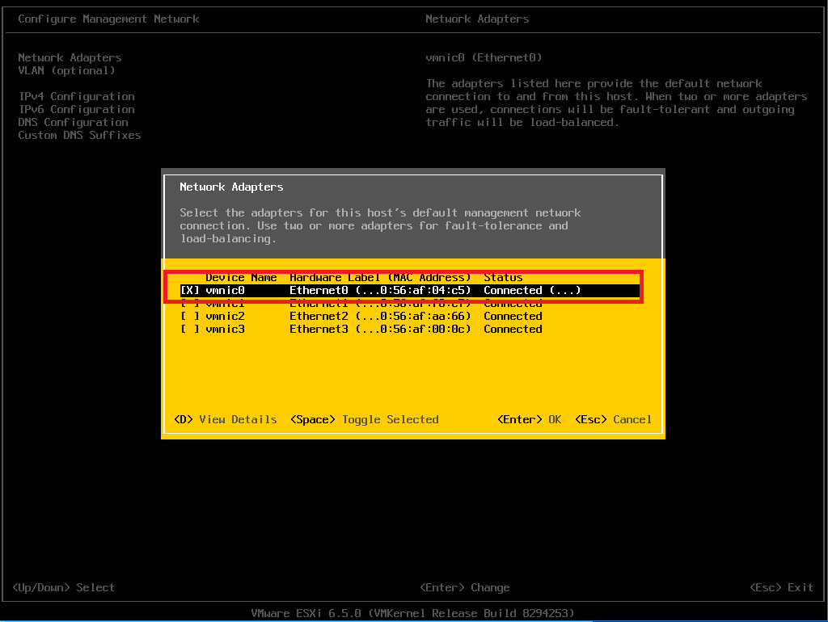Image resolution: width=828 pixels, height=622 pixels.
Task: Click vmnic0 (Ethernet0) text in right pane
Action: click(x=484, y=57)
